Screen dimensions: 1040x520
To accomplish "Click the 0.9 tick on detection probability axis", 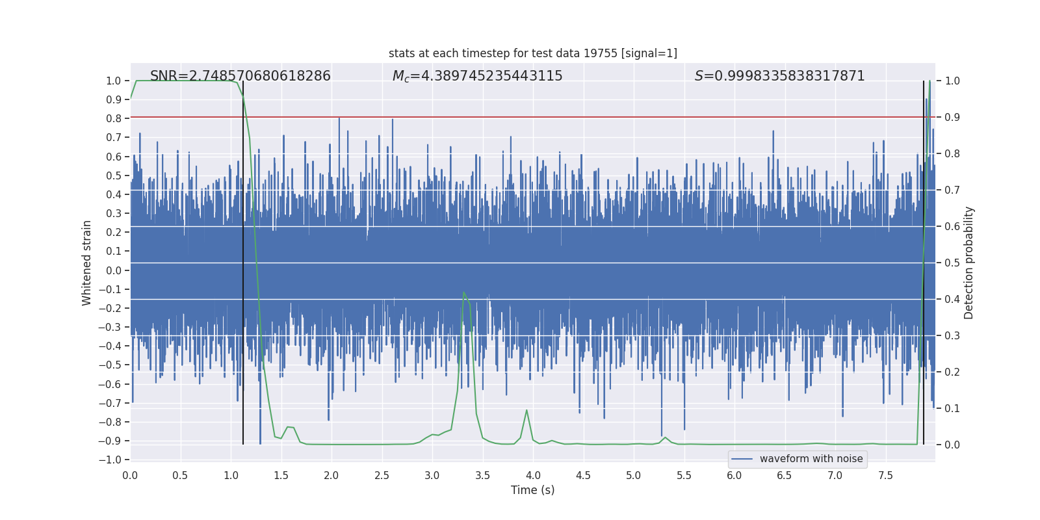I will coord(952,118).
